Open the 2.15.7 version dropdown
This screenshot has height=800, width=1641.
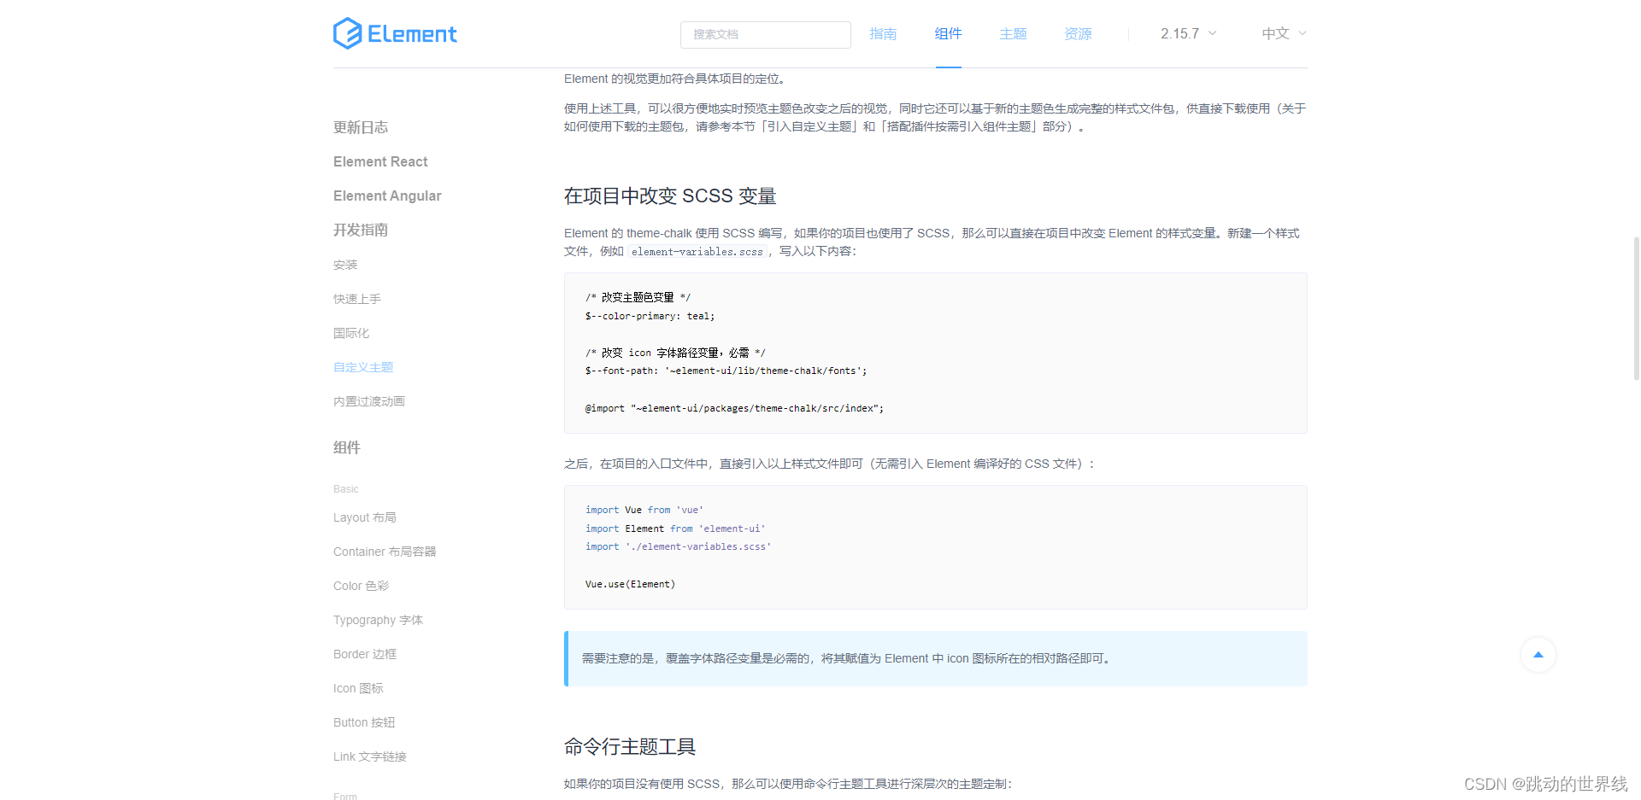point(1188,33)
